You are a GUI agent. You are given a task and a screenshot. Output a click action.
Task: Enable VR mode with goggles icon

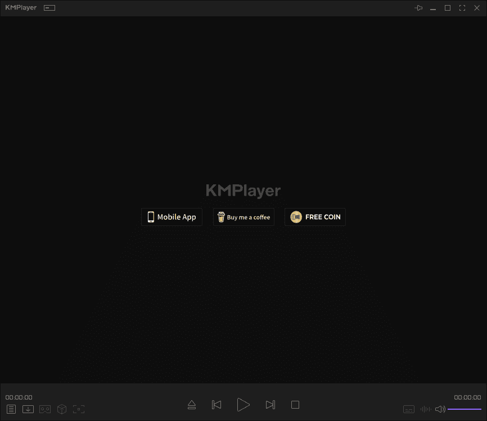[45, 409]
